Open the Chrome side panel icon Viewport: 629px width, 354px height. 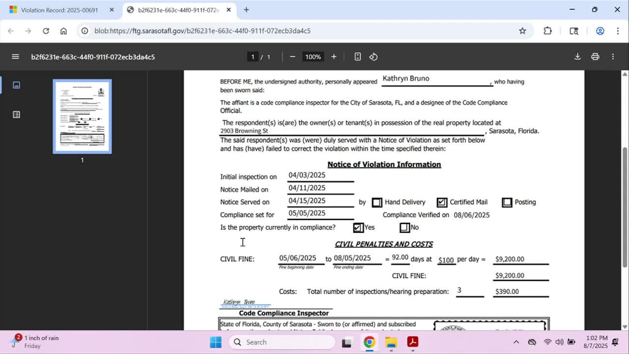pos(574,30)
